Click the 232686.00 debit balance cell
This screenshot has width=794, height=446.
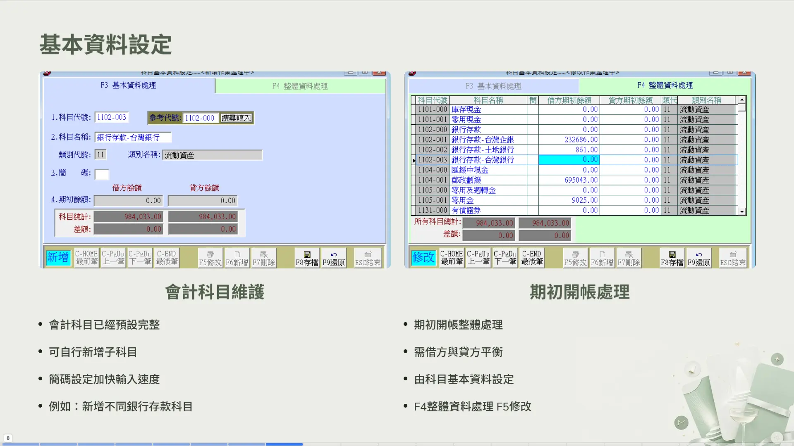[x=569, y=140]
